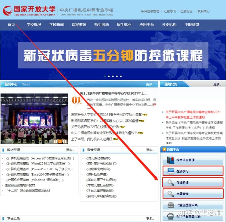
Task: Click the magnifier icon beside 在线验证
Action: point(171,182)
